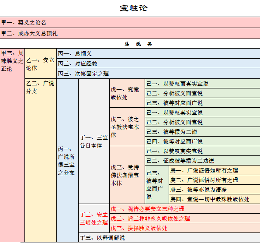Select the 乙一、安立论体 cell
The width and height of the screenshot is (260, 243).
[x=41, y=63]
